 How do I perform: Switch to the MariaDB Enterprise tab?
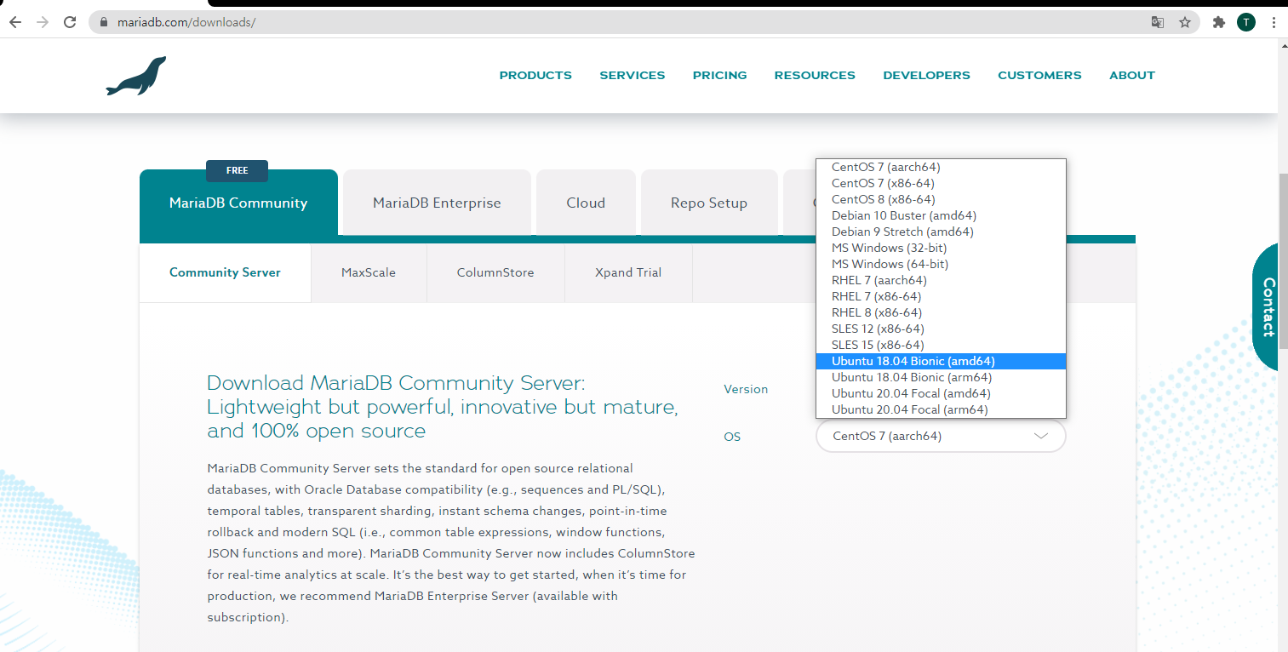pyautogui.click(x=437, y=203)
